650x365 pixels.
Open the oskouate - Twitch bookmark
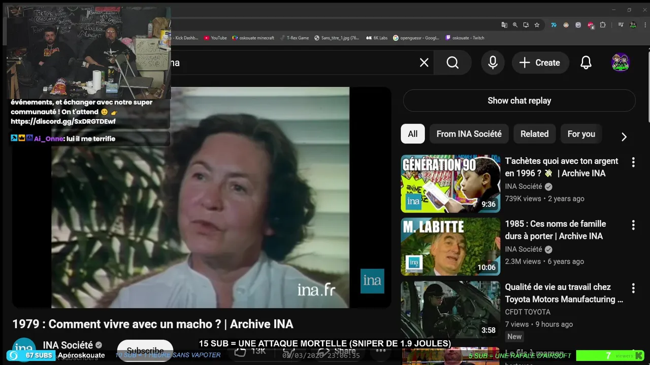[x=465, y=38]
